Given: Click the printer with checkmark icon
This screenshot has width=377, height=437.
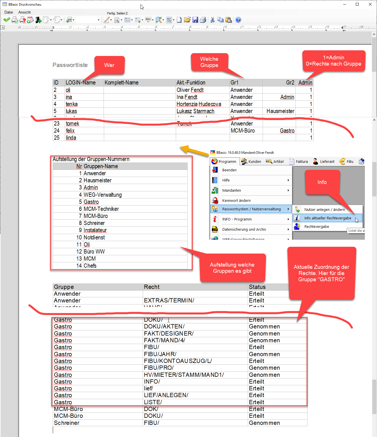Looking at the screenshot, I should (x=15, y=20).
